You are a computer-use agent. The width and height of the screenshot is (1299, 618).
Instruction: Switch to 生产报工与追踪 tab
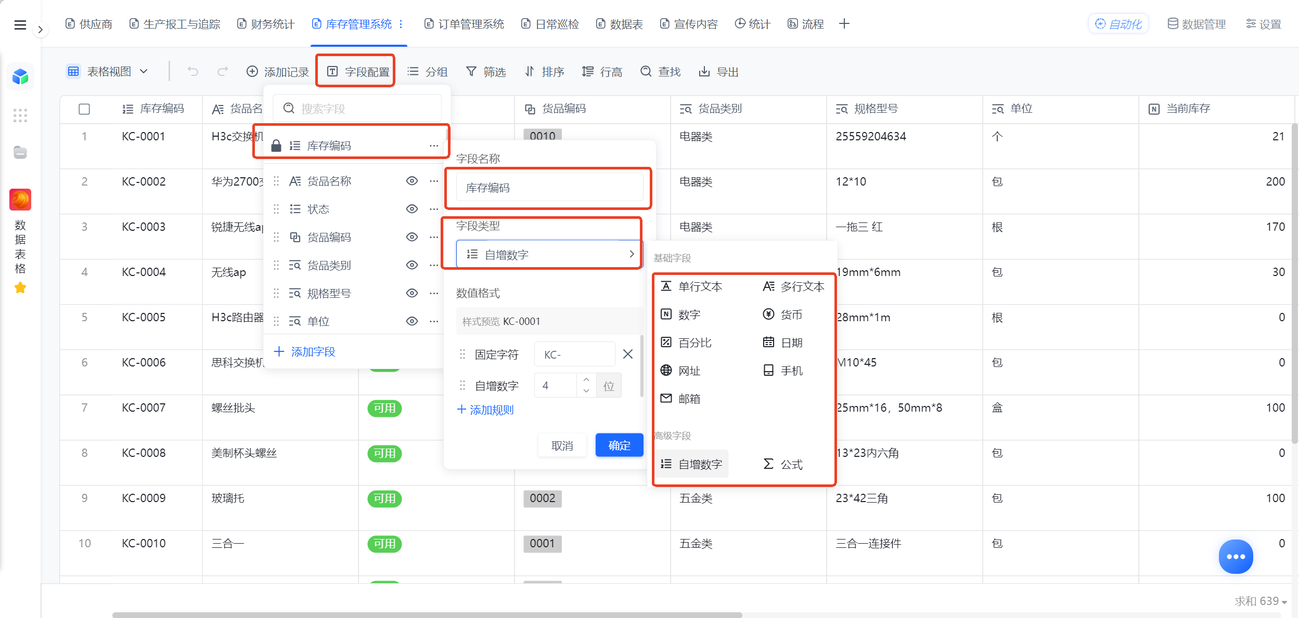(x=175, y=24)
